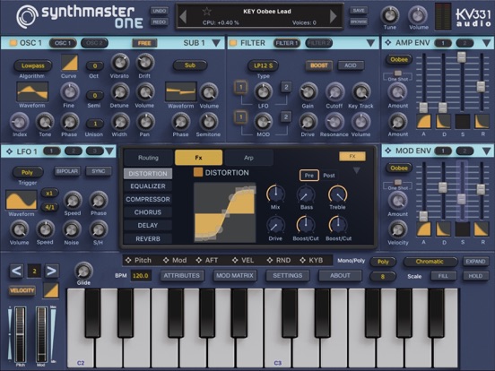Open the OSC 1 Waveform display
This screenshot has height=371, width=495.
coord(32,91)
